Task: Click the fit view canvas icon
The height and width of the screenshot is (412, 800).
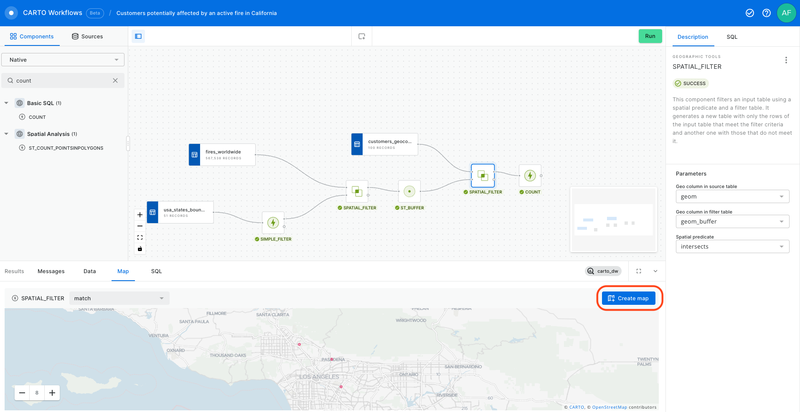Action: (x=140, y=237)
